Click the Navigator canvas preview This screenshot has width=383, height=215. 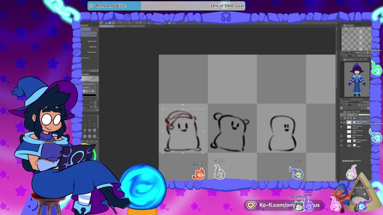(356, 39)
